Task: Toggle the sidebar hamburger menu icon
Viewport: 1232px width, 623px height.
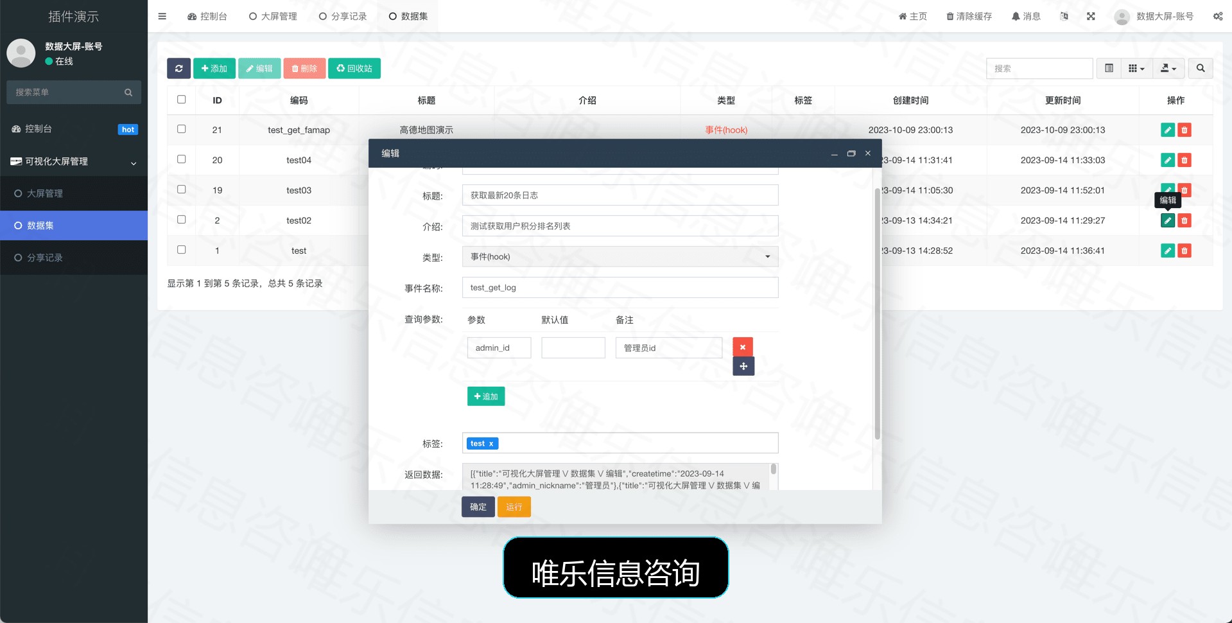Action: coord(162,16)
